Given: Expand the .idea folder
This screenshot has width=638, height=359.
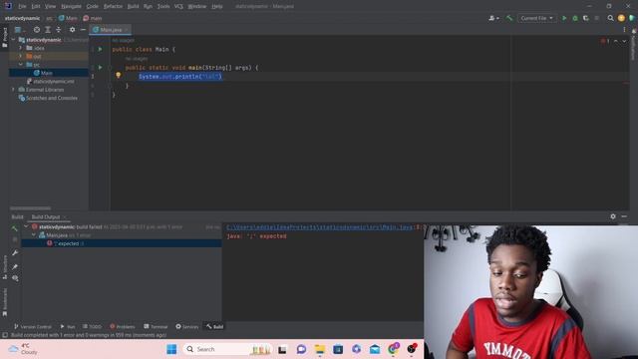Looking at the screenshot, I should [x=21, y=48].
